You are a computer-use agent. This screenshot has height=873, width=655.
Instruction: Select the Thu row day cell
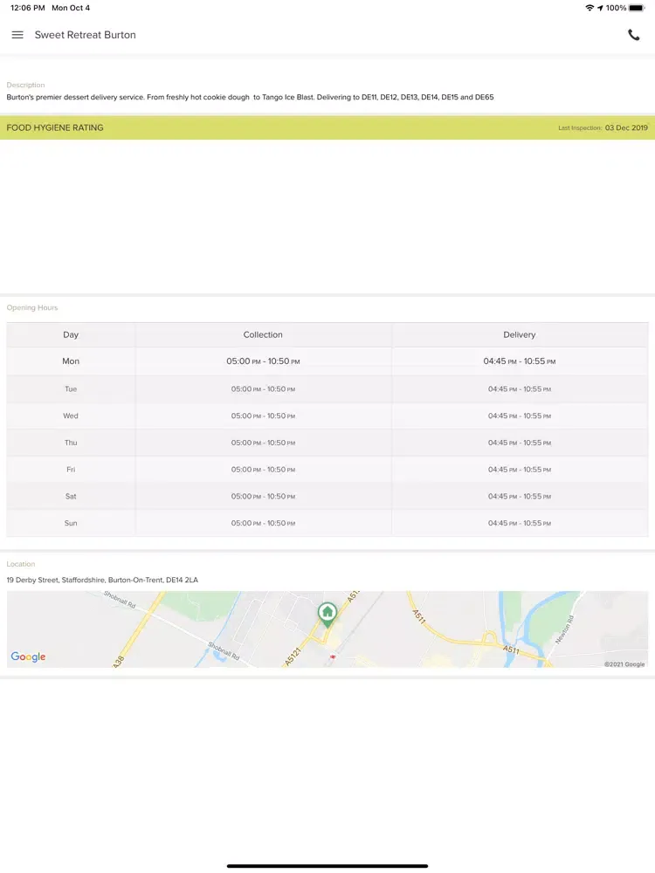tap(71, 443)
